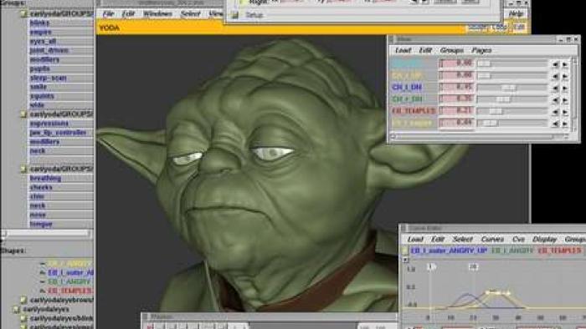Open Load menu in slider window
This screenshot has width=586, height=329.
click(x=403, y=50)
